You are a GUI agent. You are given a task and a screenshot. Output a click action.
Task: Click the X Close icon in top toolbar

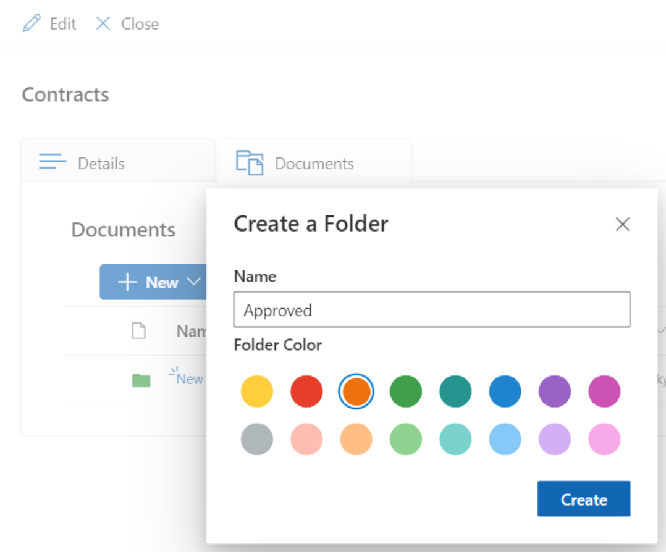pyautogui.click(x=103, y=23)
